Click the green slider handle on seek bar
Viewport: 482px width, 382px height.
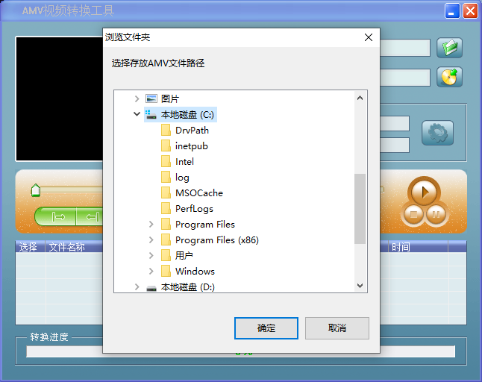(36, 190)
